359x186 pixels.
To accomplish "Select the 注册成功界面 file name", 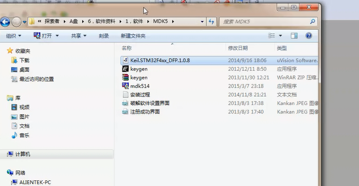I will point(145,112).
